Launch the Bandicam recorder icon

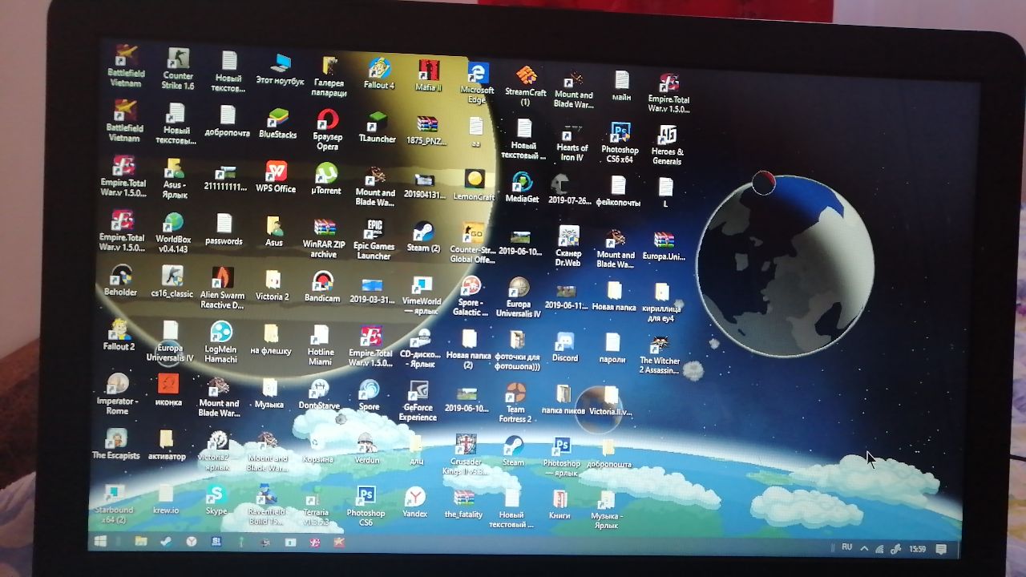[x=322, y=286]
